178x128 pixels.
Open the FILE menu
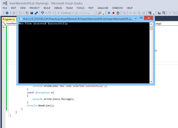(5, 8)
